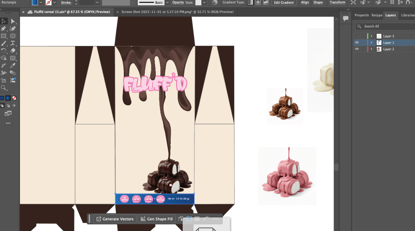This screenshot has width=415, height=231.
Task: Select the Objects on Path tool
Action: 13,80
